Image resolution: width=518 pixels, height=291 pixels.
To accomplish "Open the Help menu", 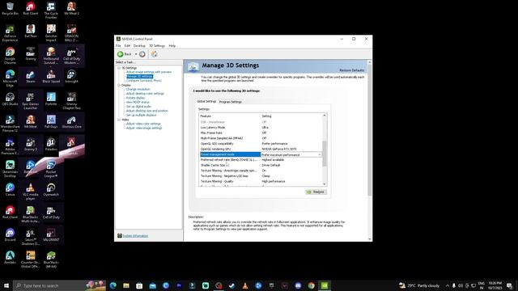I will [x=172, y=46].
